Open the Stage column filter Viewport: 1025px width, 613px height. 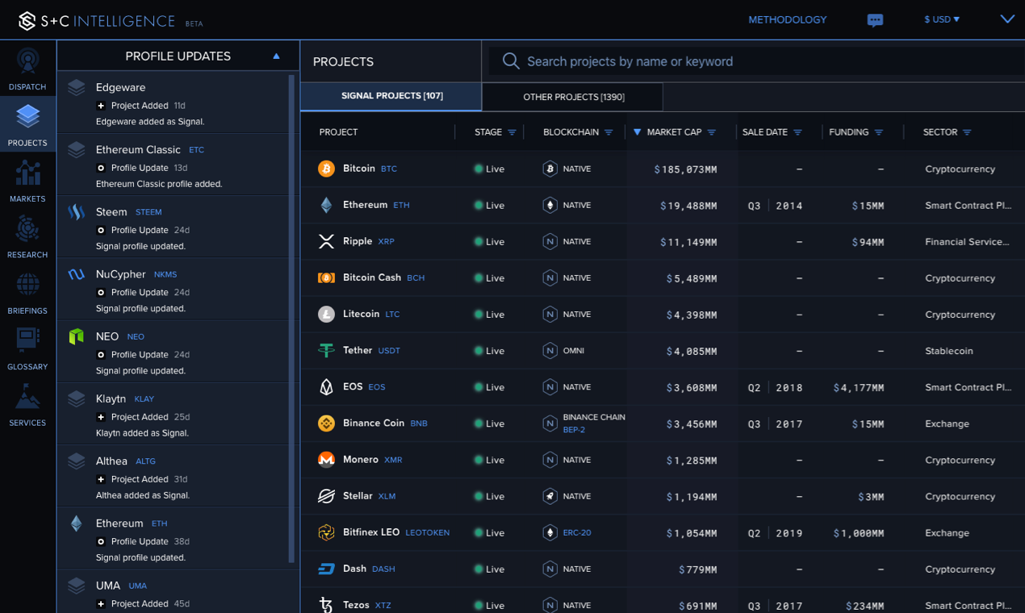512,132
